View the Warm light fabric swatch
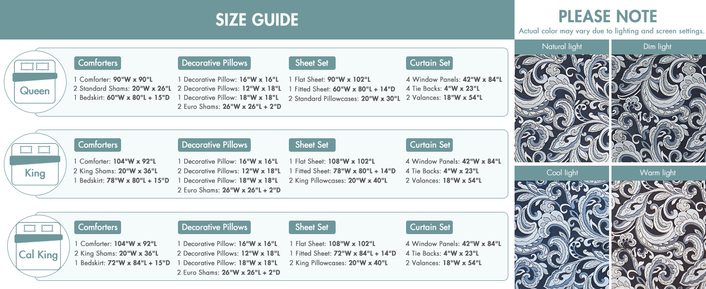This screenshot has height=289, width=706. 658,235
